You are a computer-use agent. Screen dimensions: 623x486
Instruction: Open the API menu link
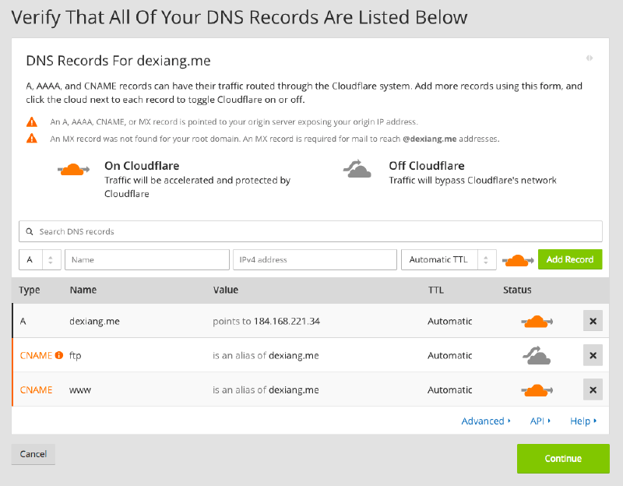tap(540, 421)
